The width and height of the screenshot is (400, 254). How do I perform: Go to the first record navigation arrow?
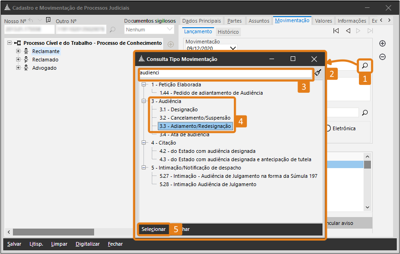336,31
